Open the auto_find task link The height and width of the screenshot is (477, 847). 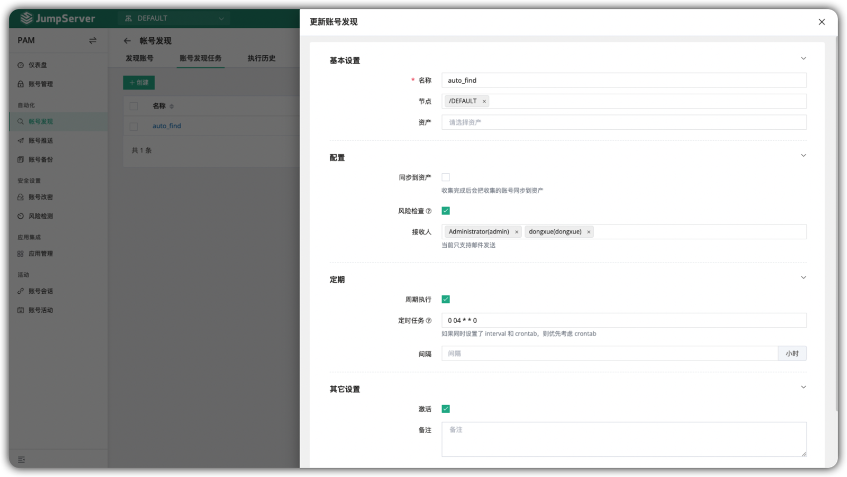[x=166, y=125]
